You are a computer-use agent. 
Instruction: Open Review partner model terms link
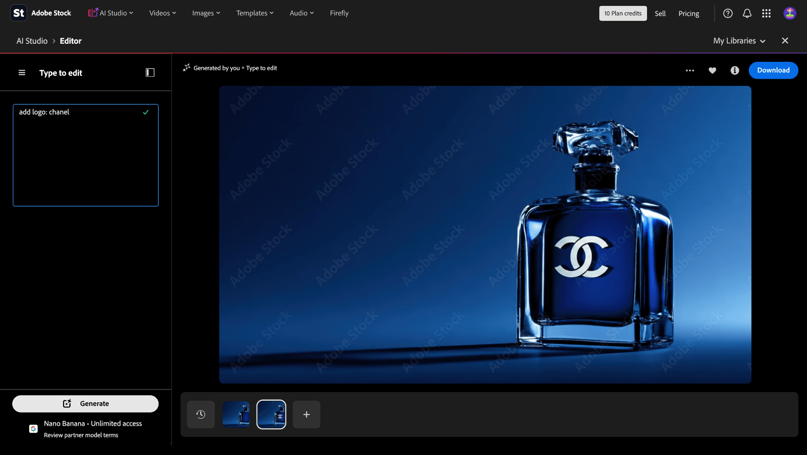81,435
